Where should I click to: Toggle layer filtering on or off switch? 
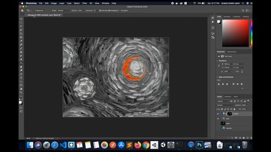248,101
